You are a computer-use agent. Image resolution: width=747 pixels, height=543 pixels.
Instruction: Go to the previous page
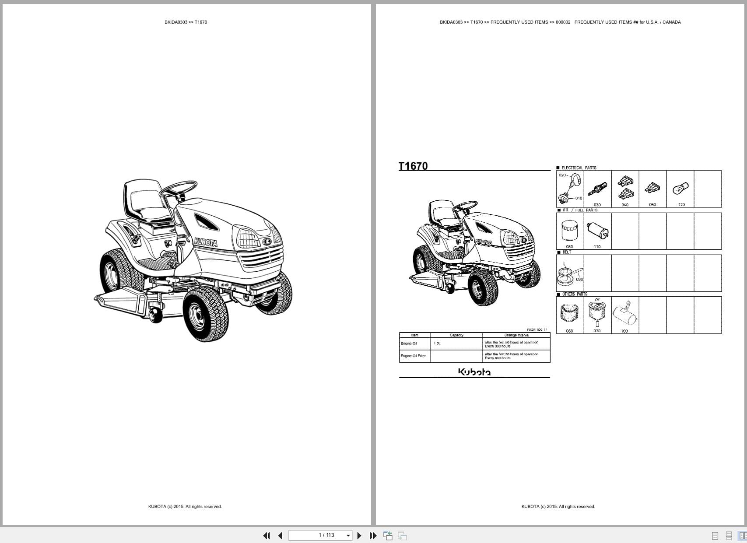[280, 536]
